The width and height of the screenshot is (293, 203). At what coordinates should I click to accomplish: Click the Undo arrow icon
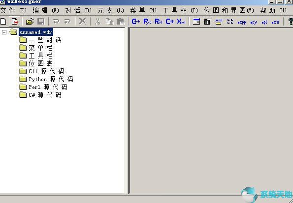[x=56, y=22]
